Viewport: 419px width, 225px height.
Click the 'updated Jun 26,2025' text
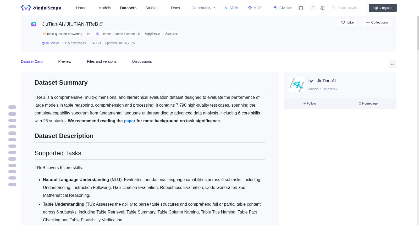pos(120,43)
